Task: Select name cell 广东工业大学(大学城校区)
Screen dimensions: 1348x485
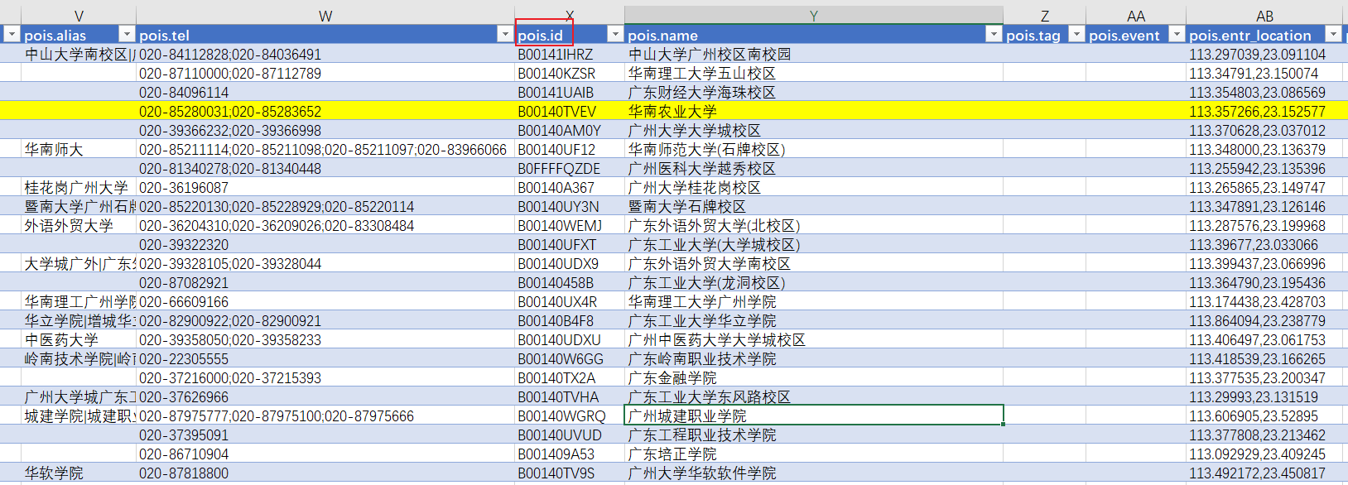Action: [814, 244]
